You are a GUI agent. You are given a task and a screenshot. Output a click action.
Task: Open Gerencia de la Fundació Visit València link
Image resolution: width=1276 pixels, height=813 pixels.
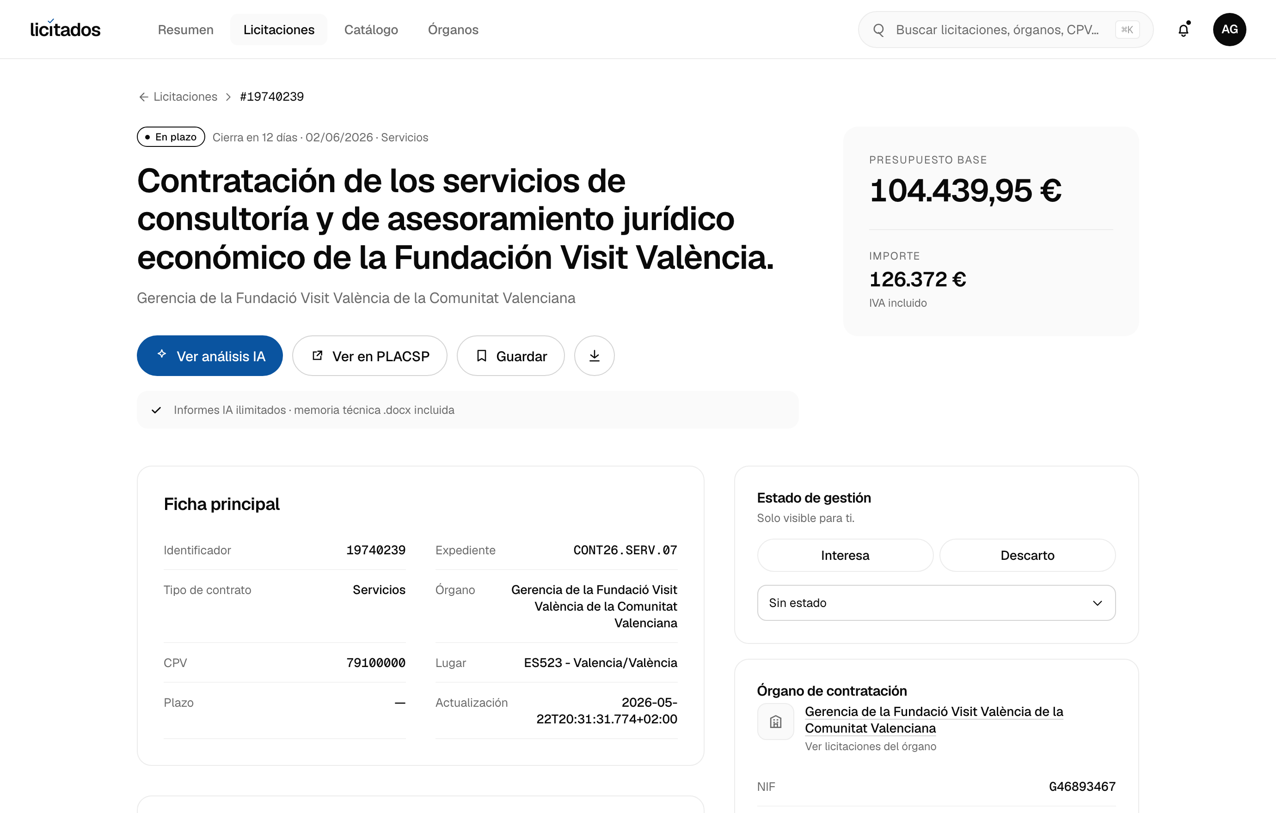point(934,719)
